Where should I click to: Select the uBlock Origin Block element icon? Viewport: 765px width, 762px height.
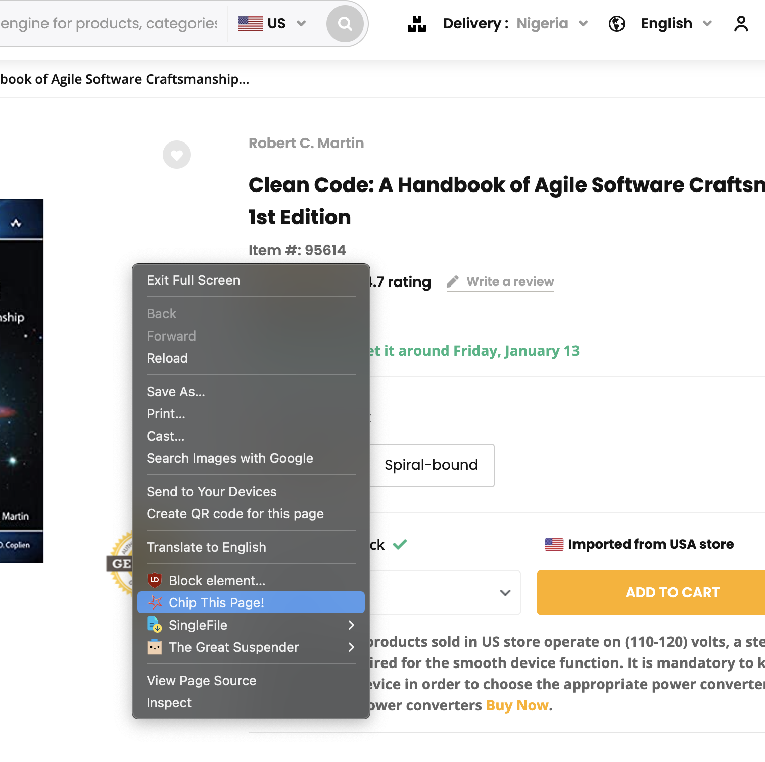pyautogui.click(x=154, y=580)
